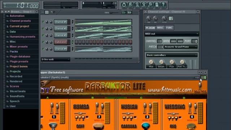Switch to the FUNC tab

169,28
